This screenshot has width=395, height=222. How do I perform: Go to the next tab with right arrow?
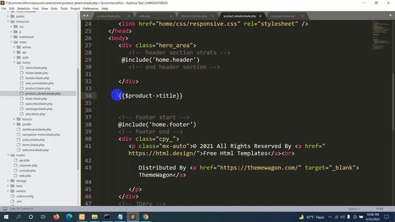point(88,15)
